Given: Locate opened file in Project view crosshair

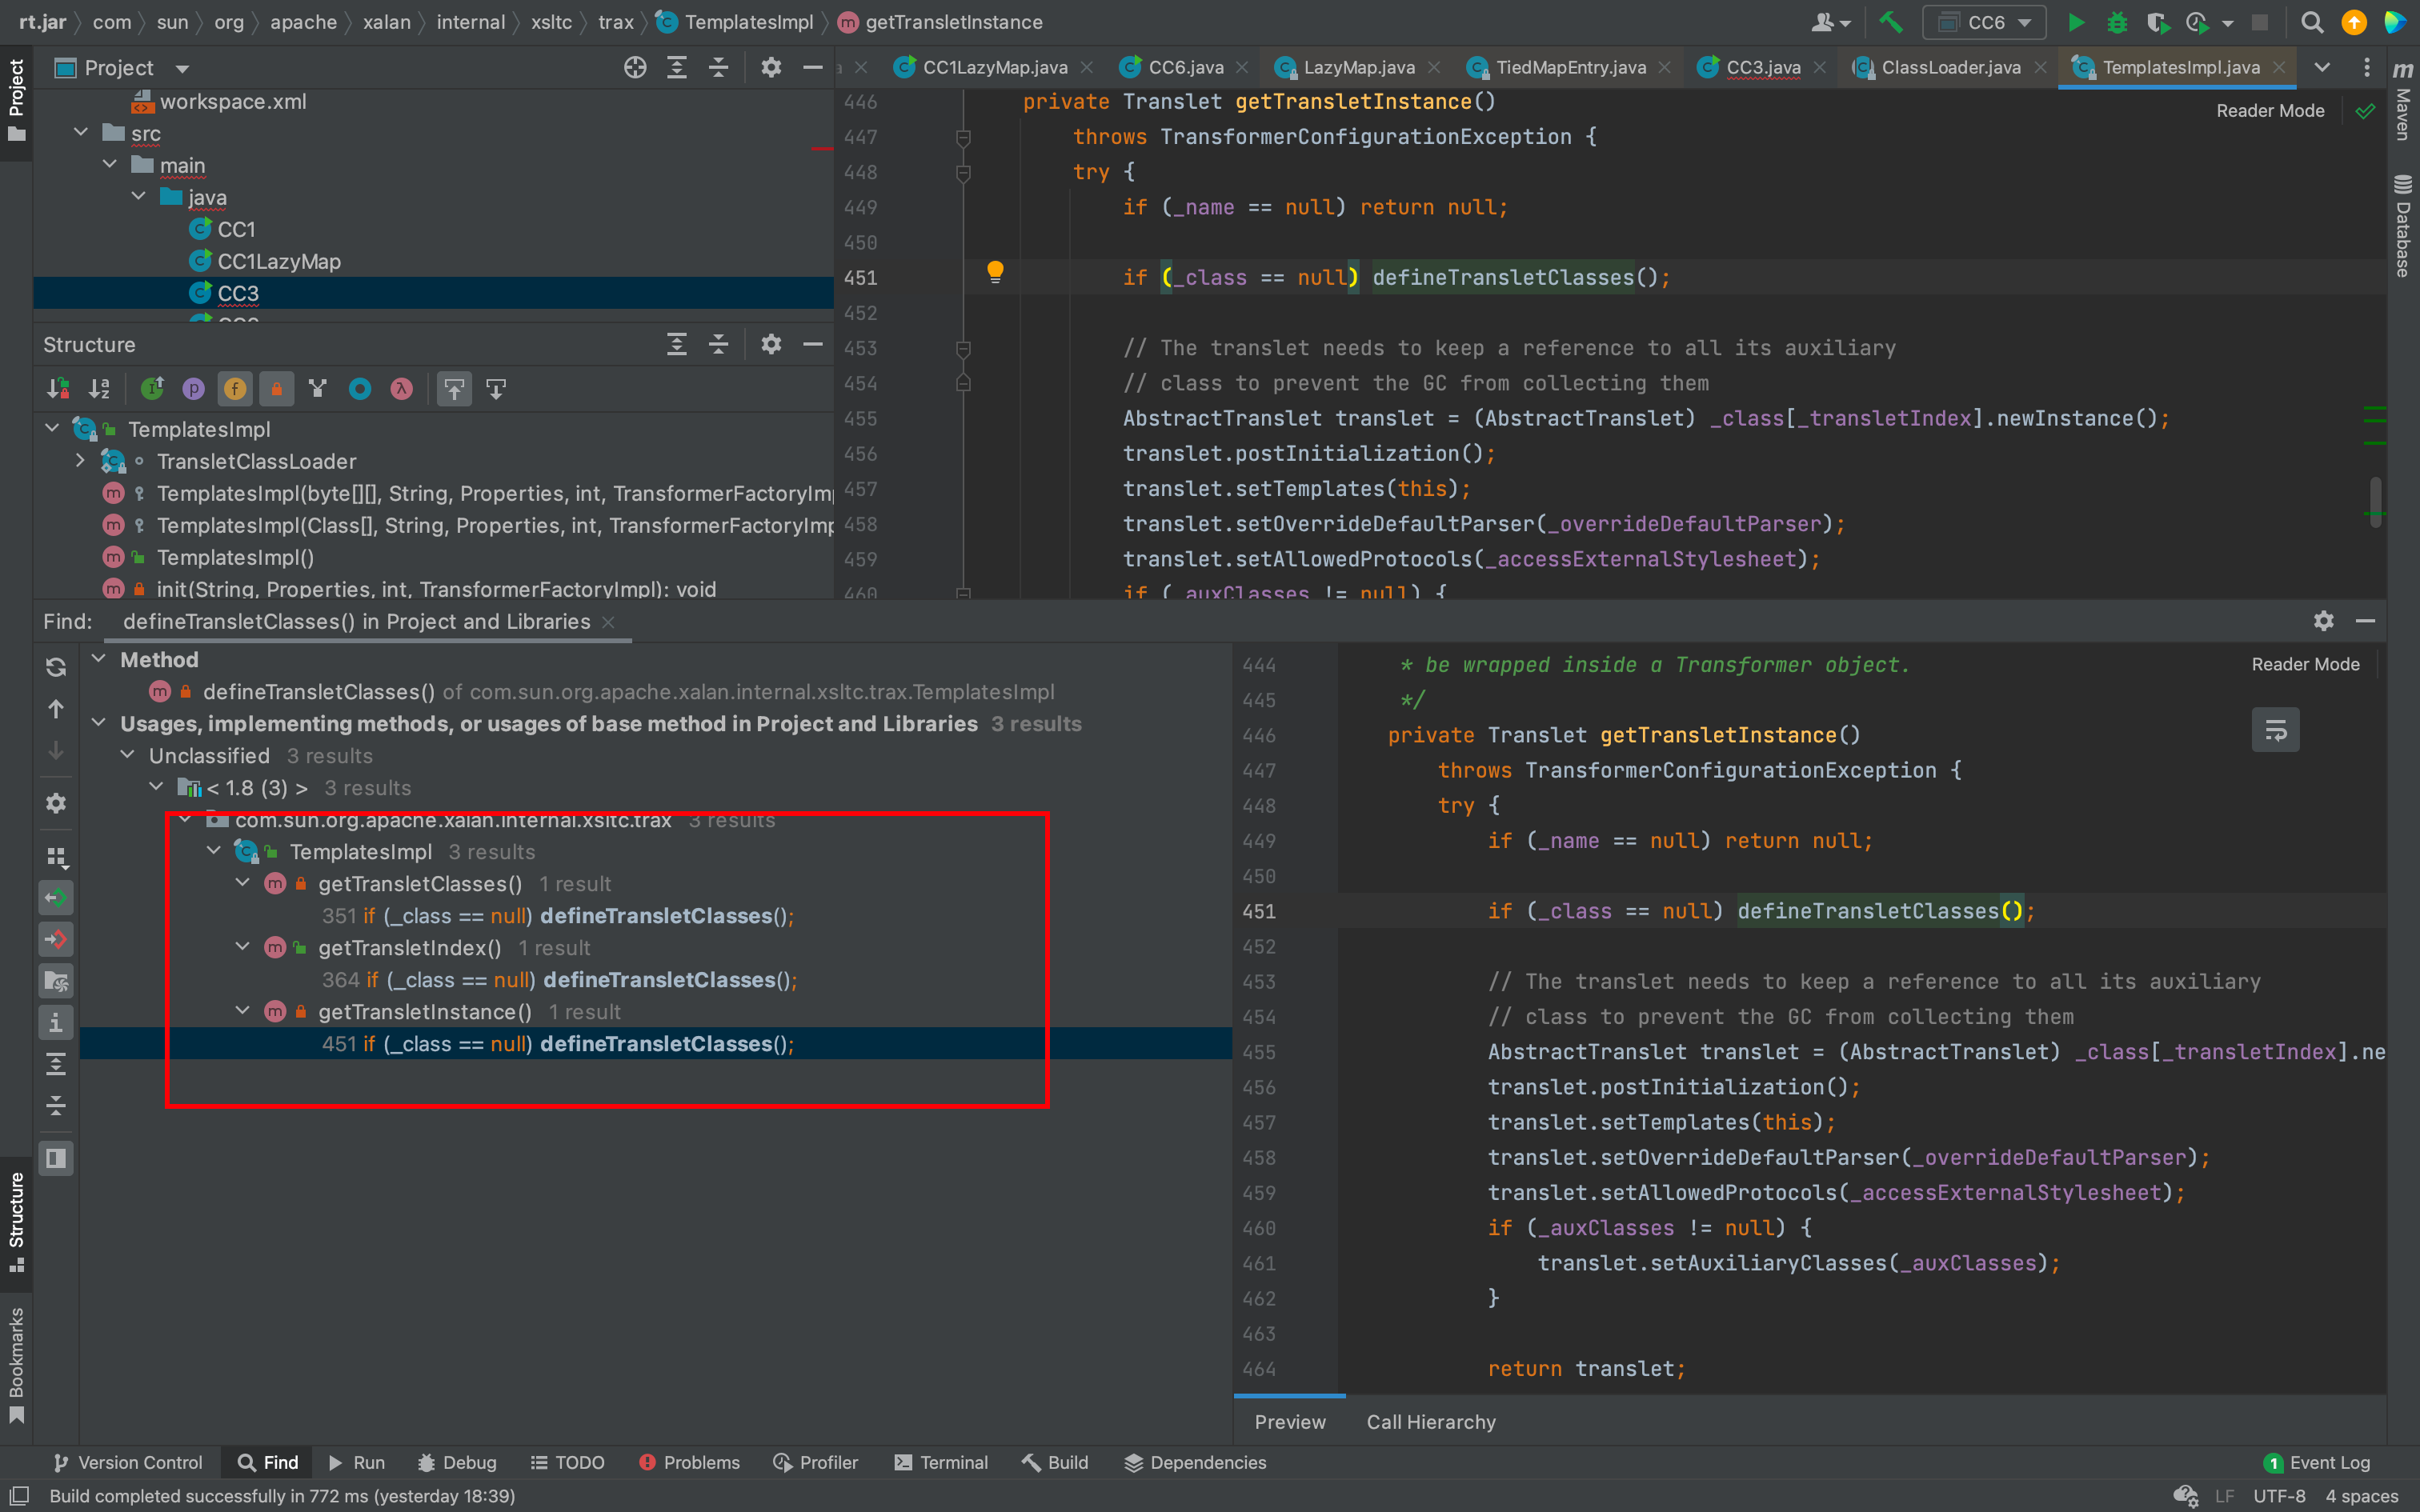Looking at the screenshot, I should pyautogui.click(x=635, y=67).
